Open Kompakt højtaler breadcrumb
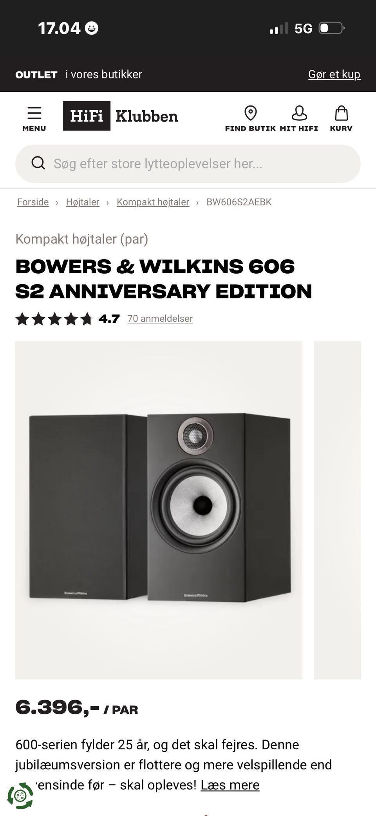 pos(153,202)
